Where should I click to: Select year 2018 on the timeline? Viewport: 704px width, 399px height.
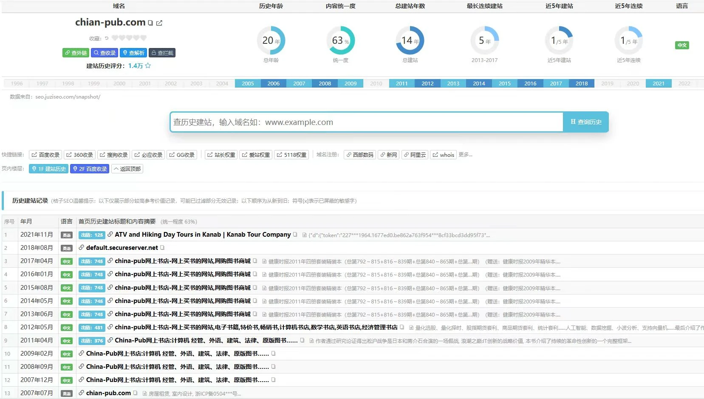point(581,83)
